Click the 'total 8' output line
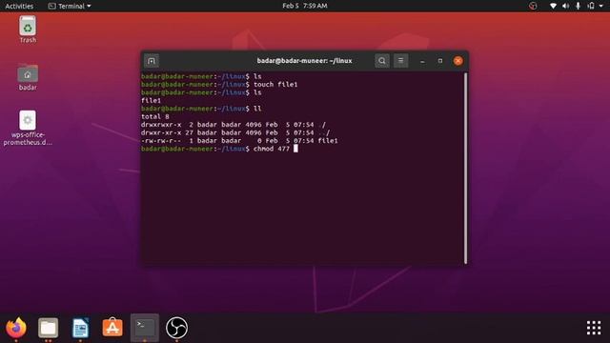Image resolution: width=610 pixels, height=343 pixels. pyautogui.click(x=154, y=116)
